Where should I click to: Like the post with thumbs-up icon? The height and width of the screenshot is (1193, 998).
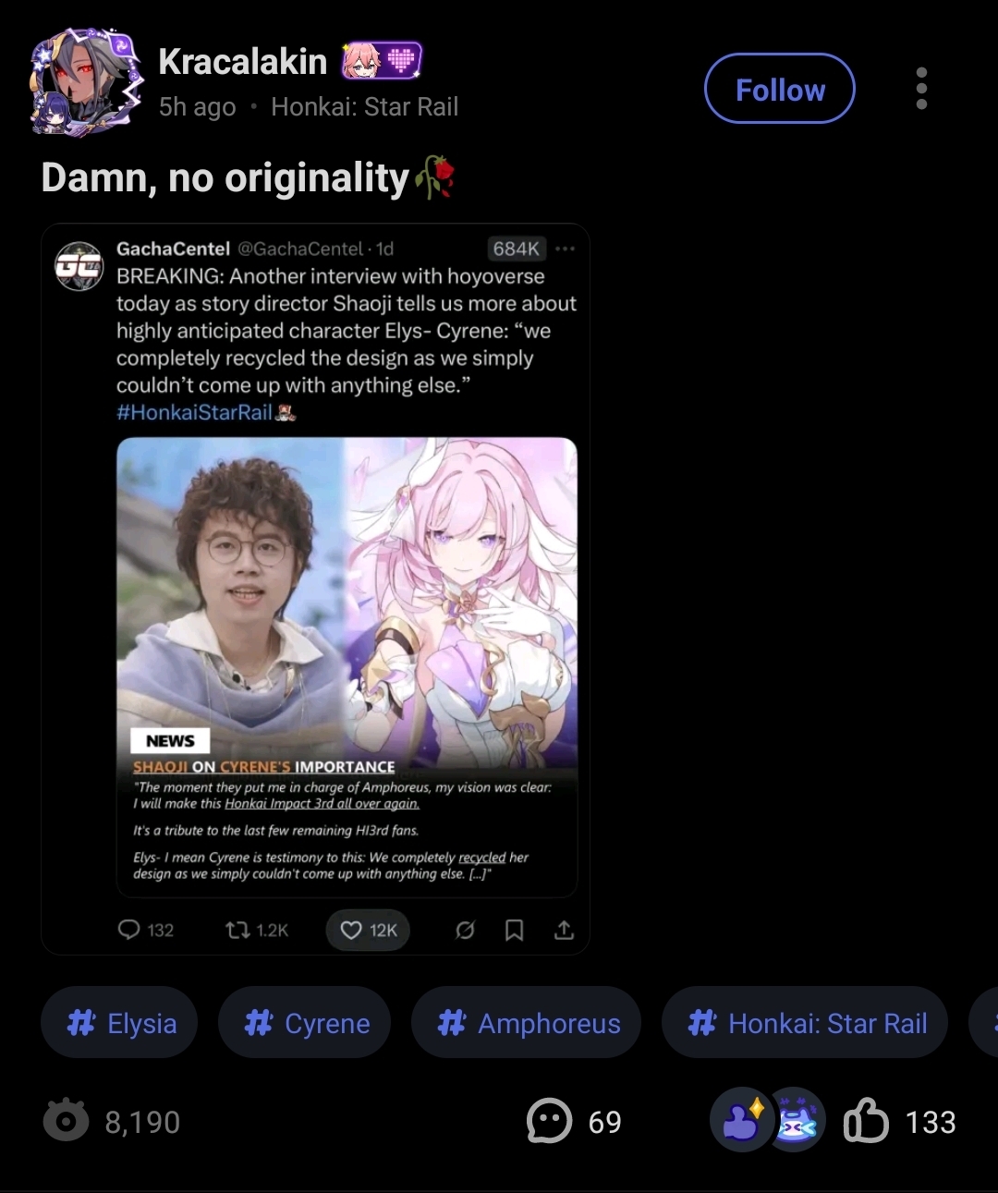pyautogui.click(x=867, y=1121)
